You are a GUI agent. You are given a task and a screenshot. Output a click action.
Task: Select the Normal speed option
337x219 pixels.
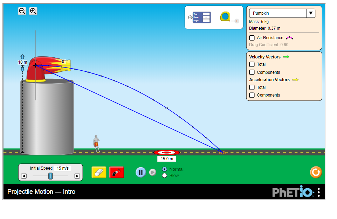tap(165, 169)
